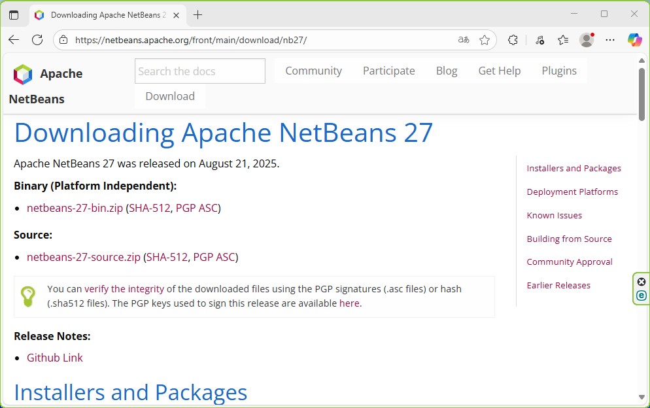This screenshot has height=408, width=650.
Task: Open Browser essentials panel
Action: pyautogui.click(x=540, y=40)
